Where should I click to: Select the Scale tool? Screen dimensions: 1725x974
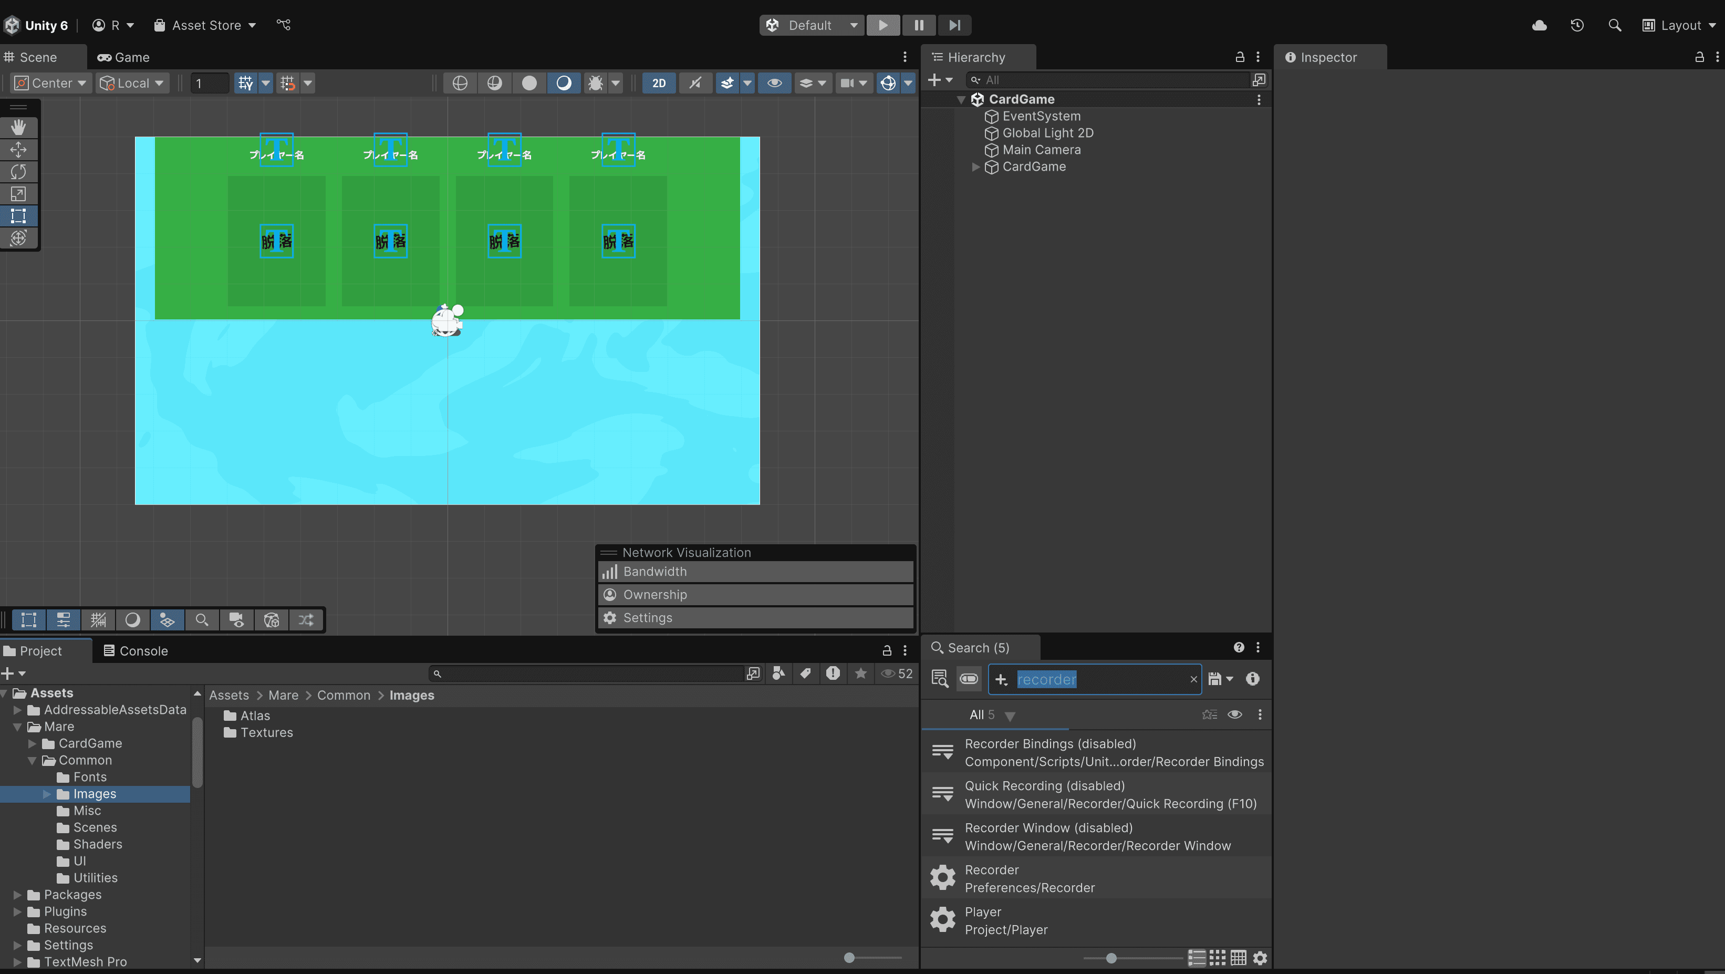coord(18,194)
